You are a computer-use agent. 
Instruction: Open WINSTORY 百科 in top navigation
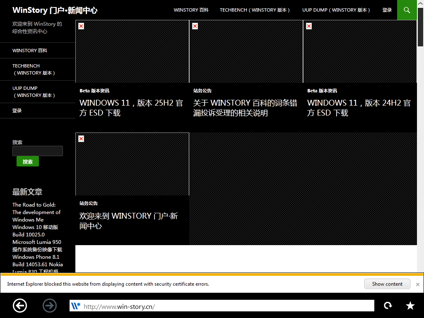pyautogui.click(x=191, y=10)
